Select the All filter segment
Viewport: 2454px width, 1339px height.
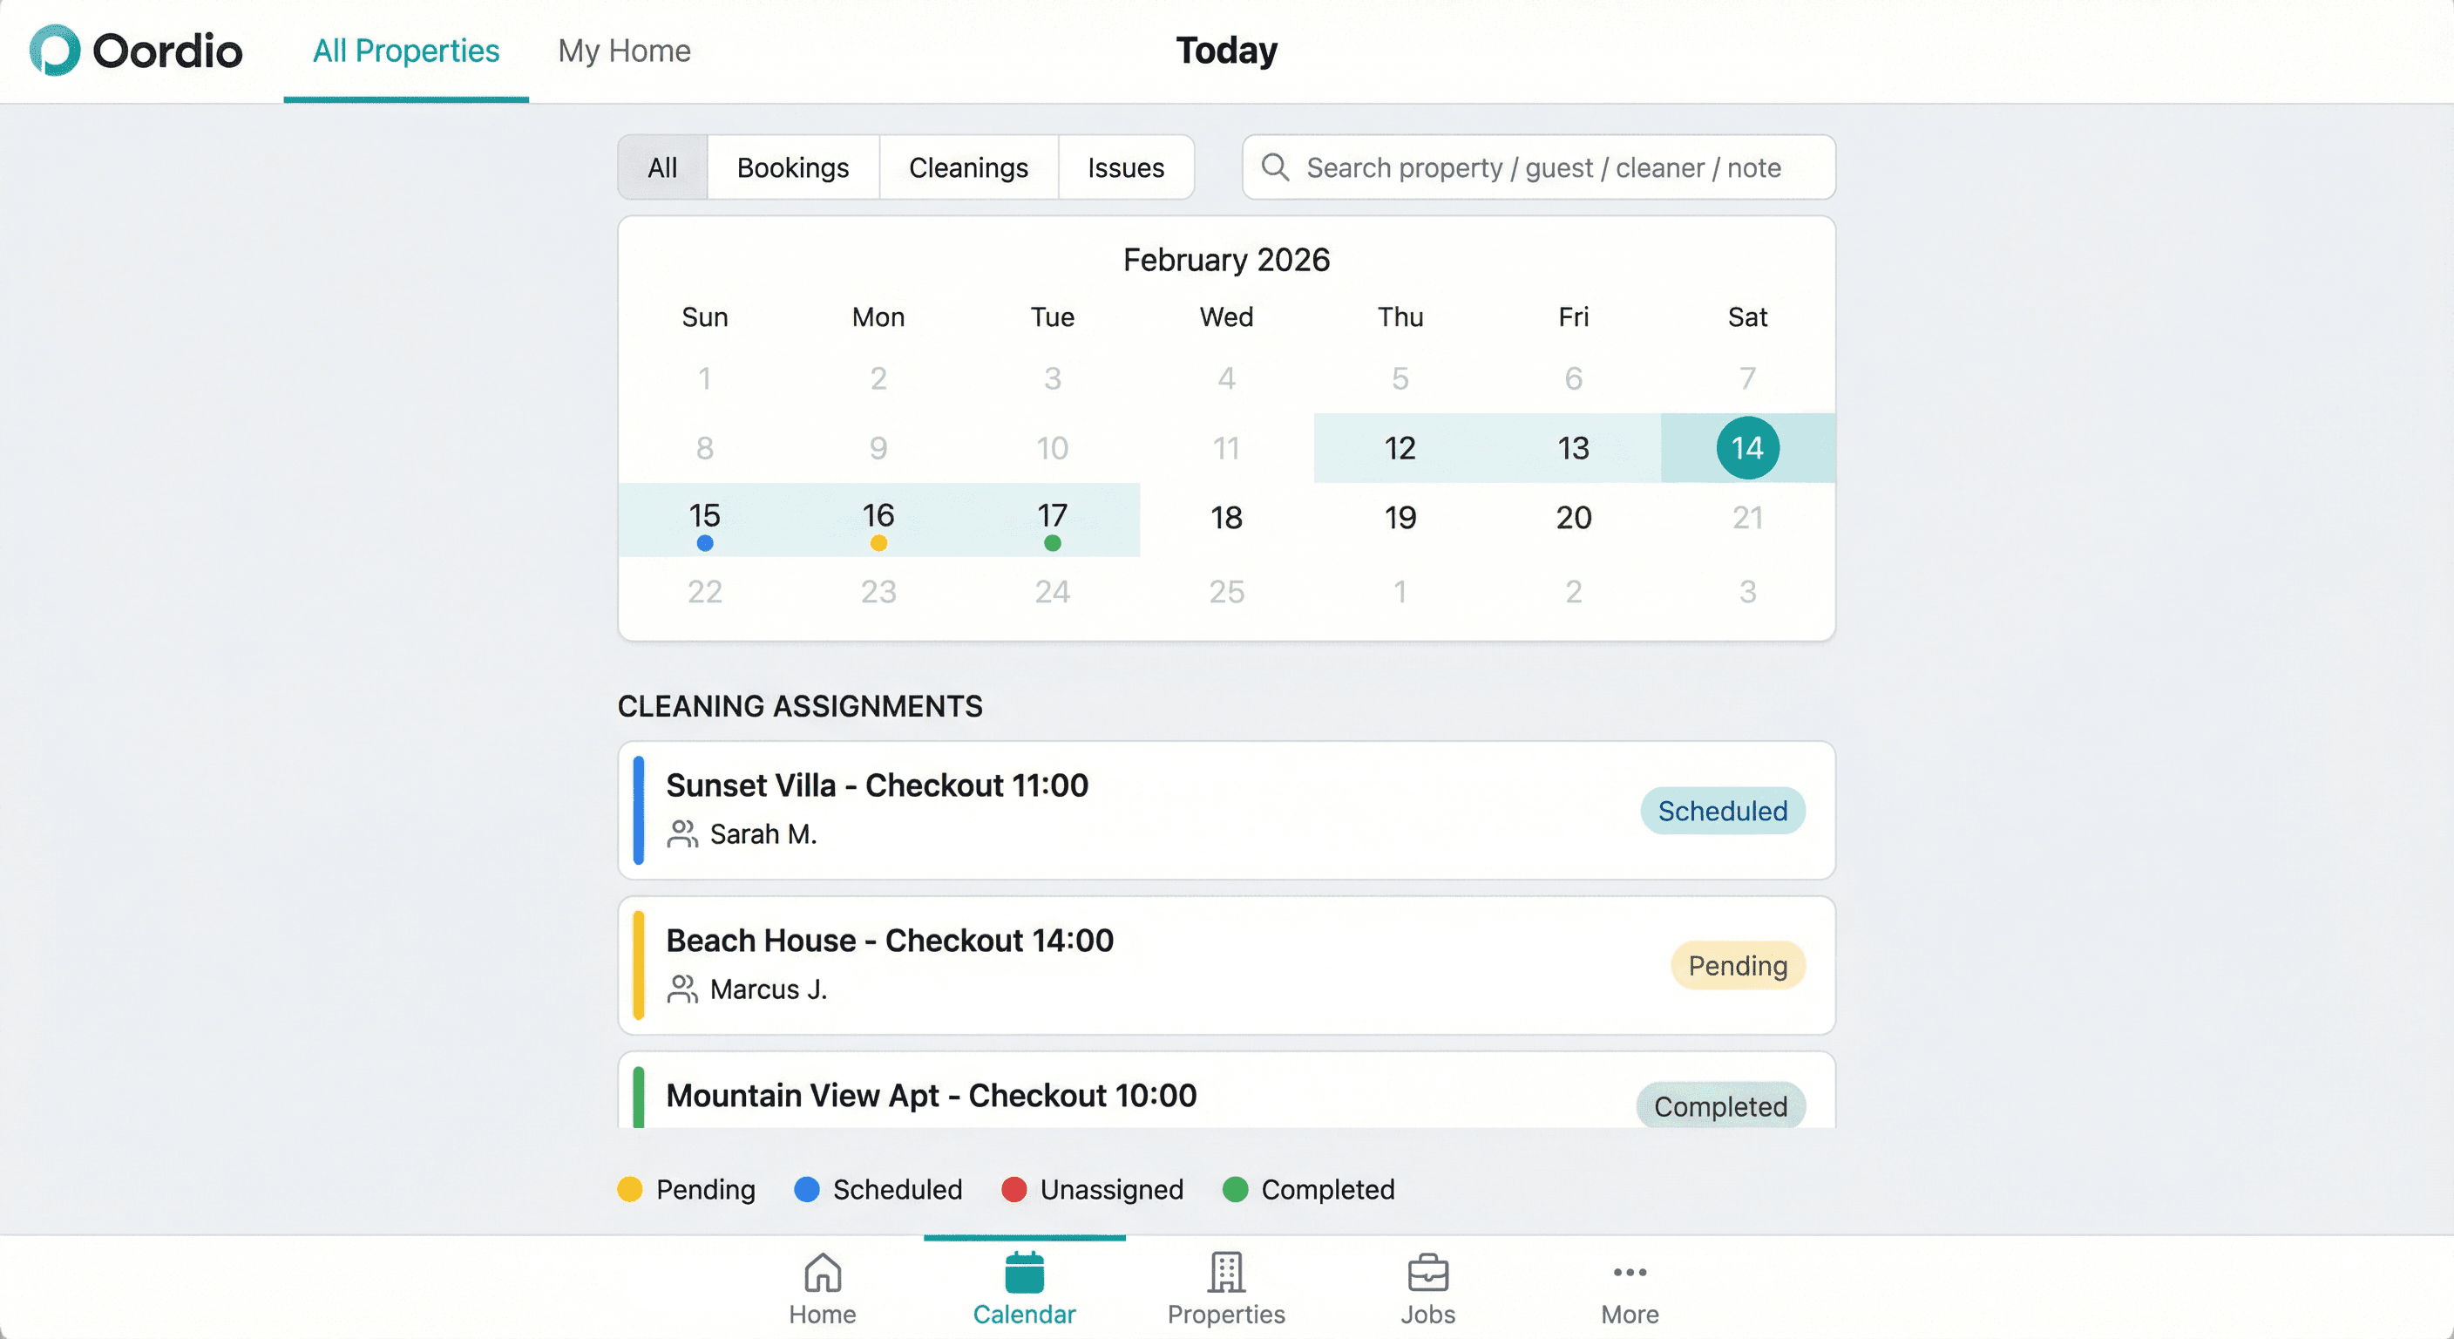(x=662, y=167)
